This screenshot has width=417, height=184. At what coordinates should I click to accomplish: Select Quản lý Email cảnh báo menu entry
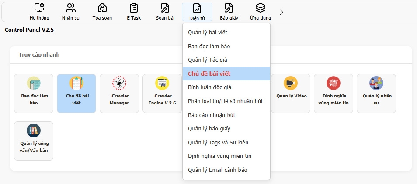[226, 170]
